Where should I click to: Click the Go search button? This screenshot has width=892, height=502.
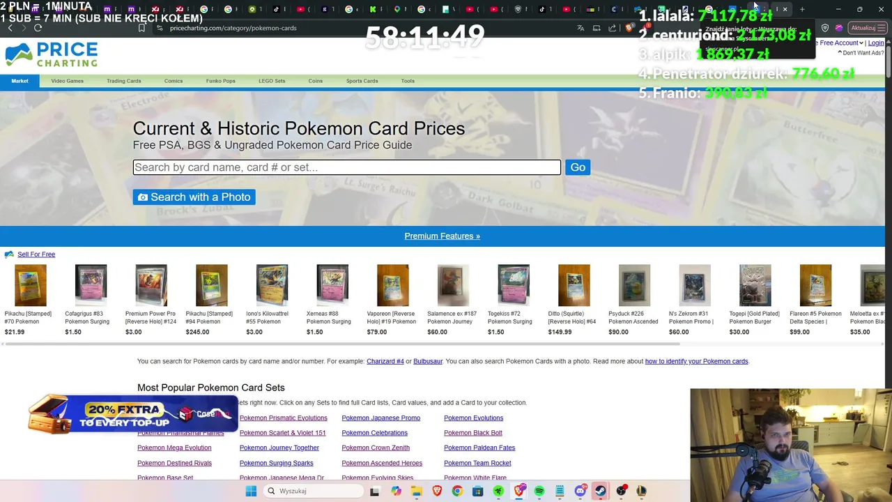tap(578, 167)
